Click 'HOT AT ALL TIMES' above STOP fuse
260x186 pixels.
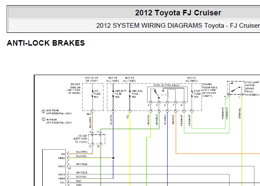(x=192, y=79)
